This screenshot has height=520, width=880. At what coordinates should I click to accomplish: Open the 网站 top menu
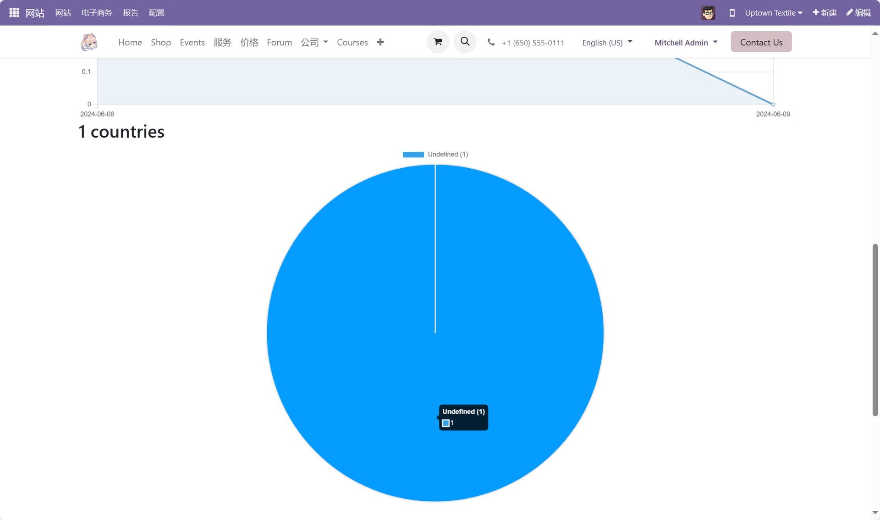pos(63,13)
